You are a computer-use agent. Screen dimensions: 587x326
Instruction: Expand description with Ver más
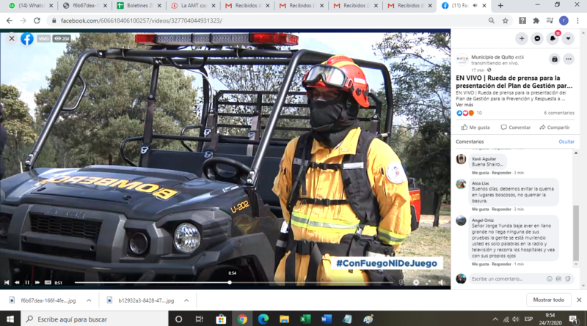tap(464, 105)
